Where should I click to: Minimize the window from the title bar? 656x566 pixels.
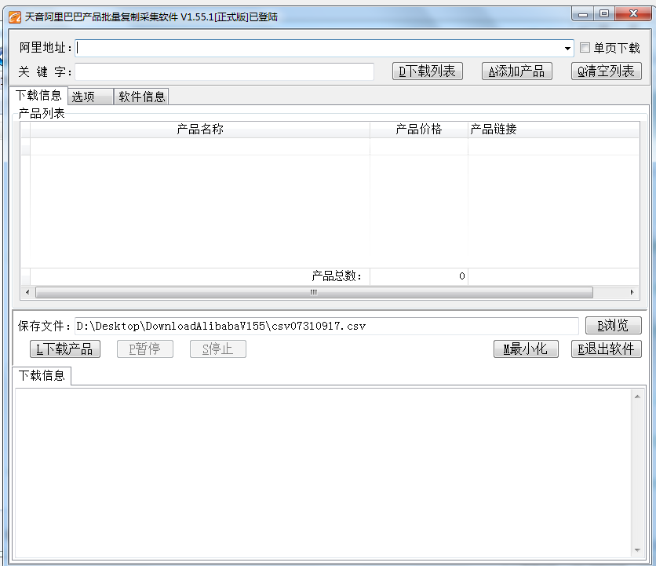point(583,14)
